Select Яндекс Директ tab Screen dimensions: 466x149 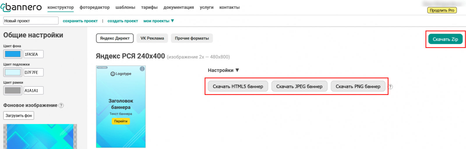115,38
